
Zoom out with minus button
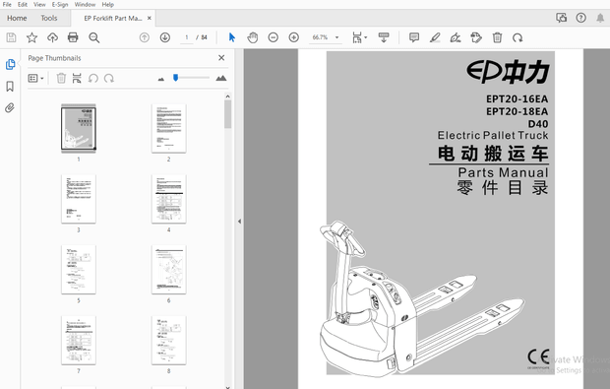(274, 37)
